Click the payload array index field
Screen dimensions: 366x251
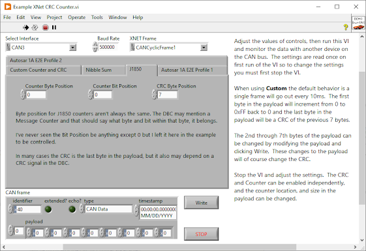(19, 231)
